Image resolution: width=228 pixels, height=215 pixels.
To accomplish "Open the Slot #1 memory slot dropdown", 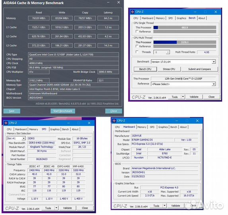I will pos(16,138).
